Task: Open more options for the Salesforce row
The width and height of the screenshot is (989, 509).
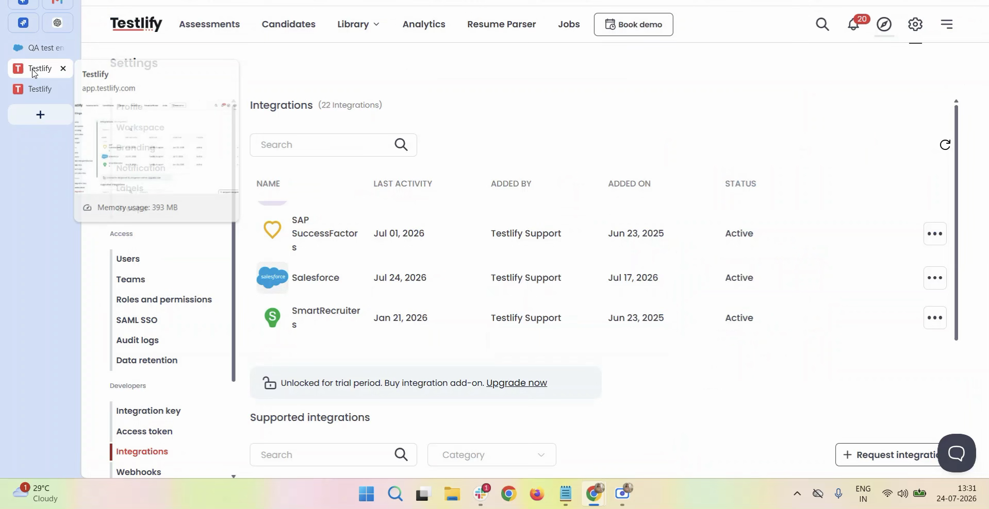Action: point(935,278)
